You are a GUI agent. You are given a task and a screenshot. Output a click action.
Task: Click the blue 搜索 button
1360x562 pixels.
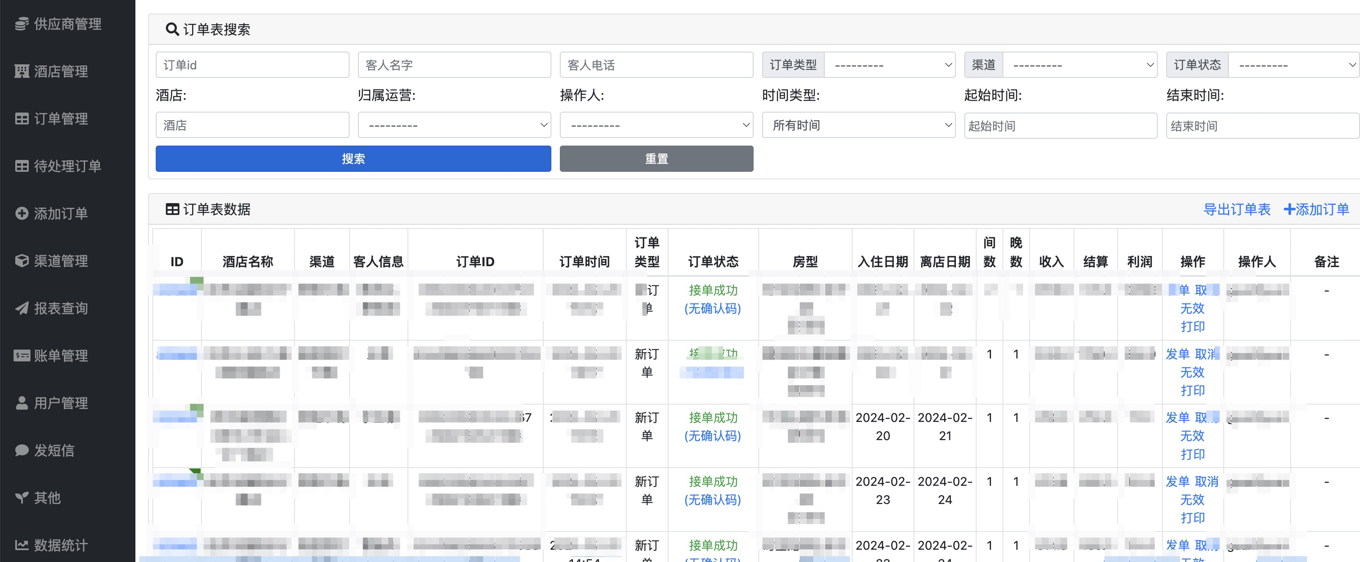[x=353, y=159]
